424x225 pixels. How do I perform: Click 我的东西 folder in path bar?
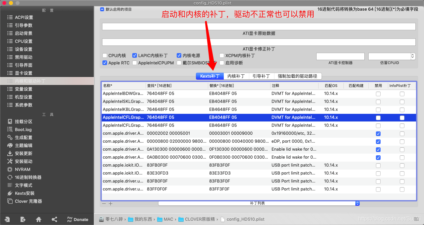click(x=140, y=219)
